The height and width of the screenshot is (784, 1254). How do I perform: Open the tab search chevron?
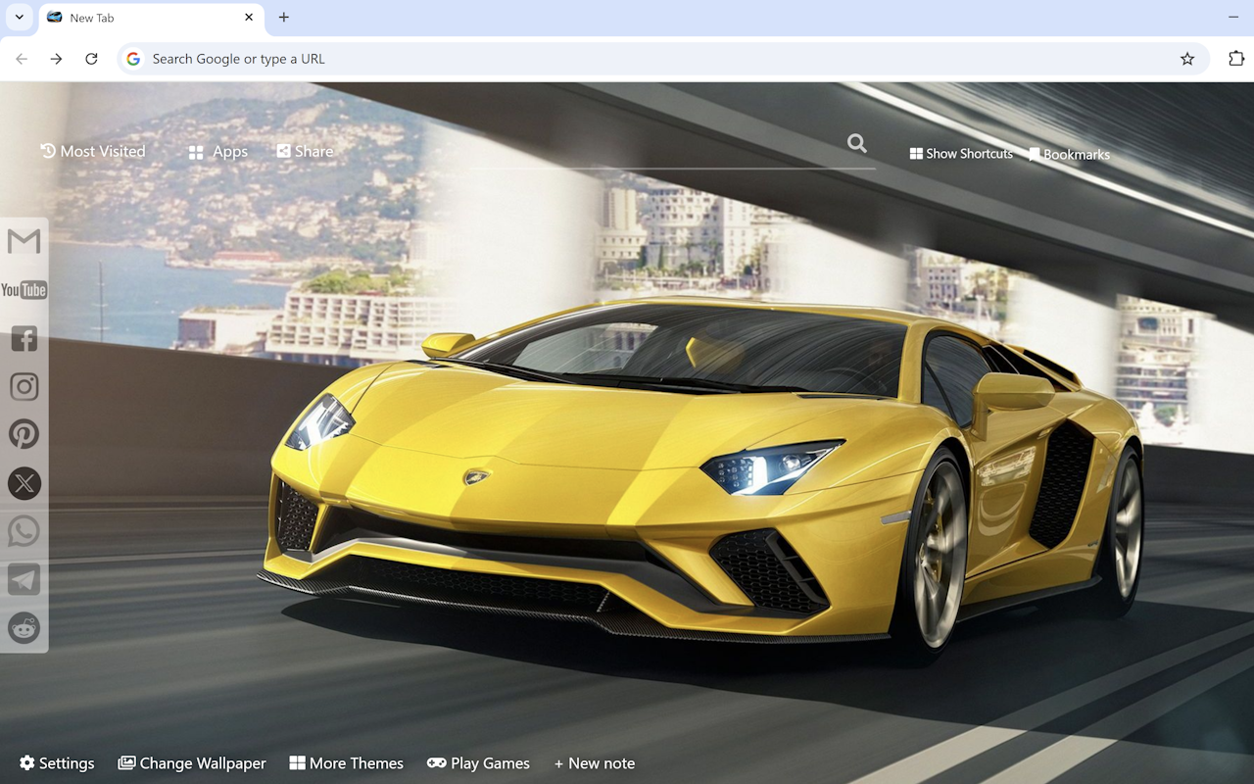[19, 17]
